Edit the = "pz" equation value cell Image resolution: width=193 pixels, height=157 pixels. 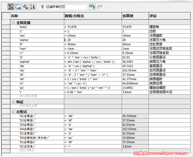(x=93, y=138)
